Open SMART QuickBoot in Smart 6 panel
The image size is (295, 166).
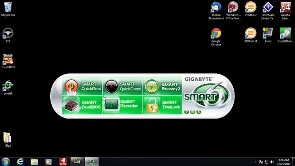click(x=82, y=86)
